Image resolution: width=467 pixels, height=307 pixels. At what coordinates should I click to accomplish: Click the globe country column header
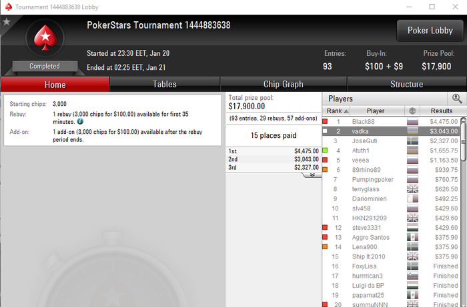tap(412, 111)
